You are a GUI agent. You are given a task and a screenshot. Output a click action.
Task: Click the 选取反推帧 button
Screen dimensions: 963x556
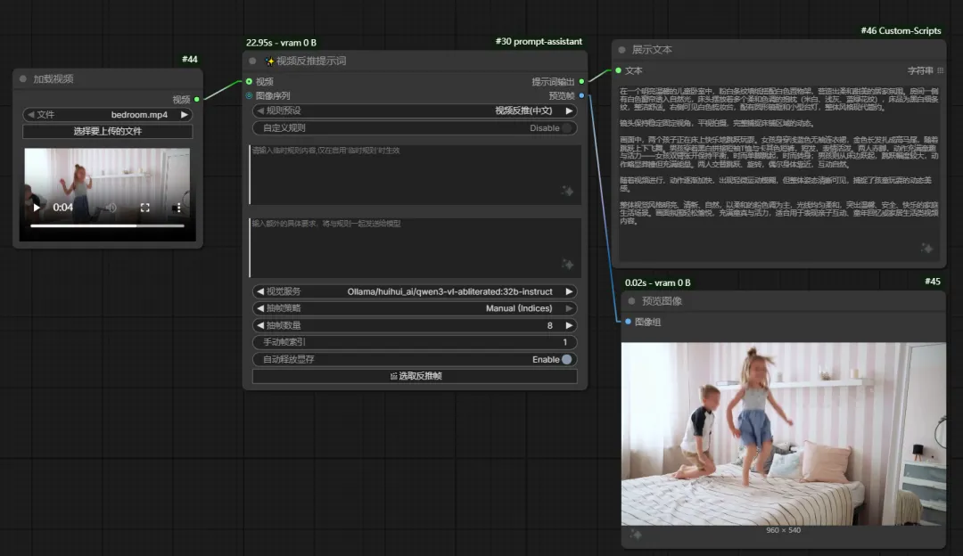415,376
